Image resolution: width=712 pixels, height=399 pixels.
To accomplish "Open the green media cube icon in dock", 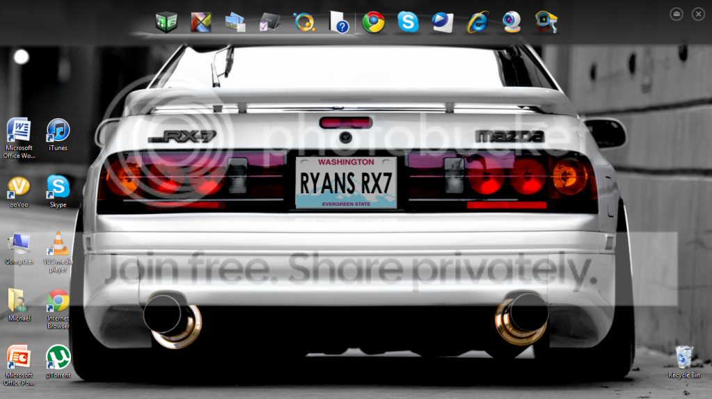I will (x=166, y=22).
